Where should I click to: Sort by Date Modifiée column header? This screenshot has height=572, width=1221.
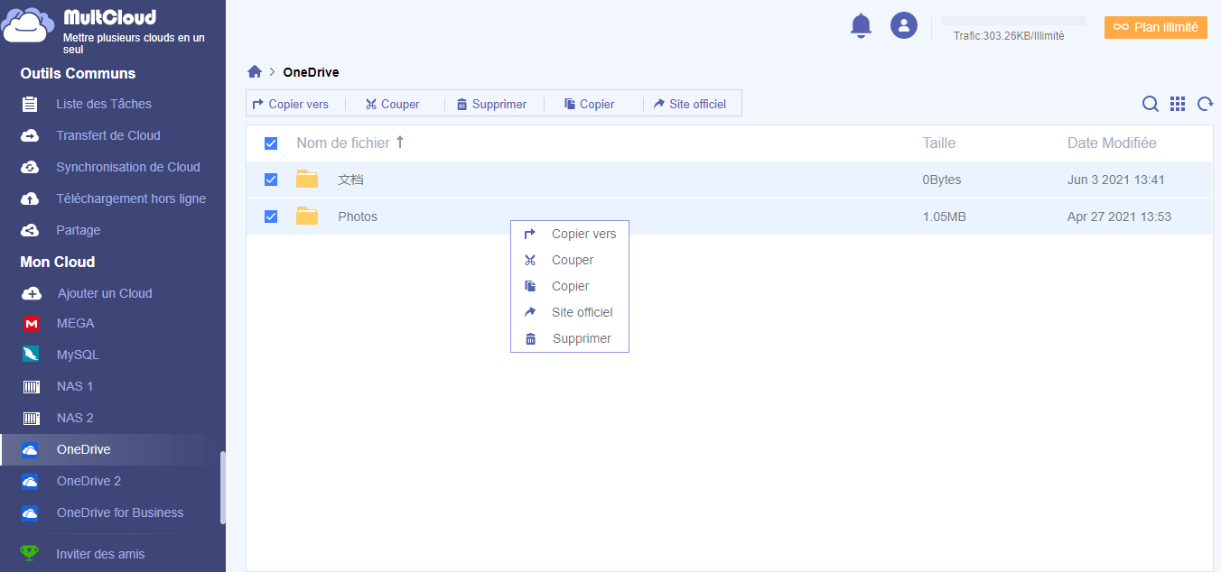(x=1112, y=143)
